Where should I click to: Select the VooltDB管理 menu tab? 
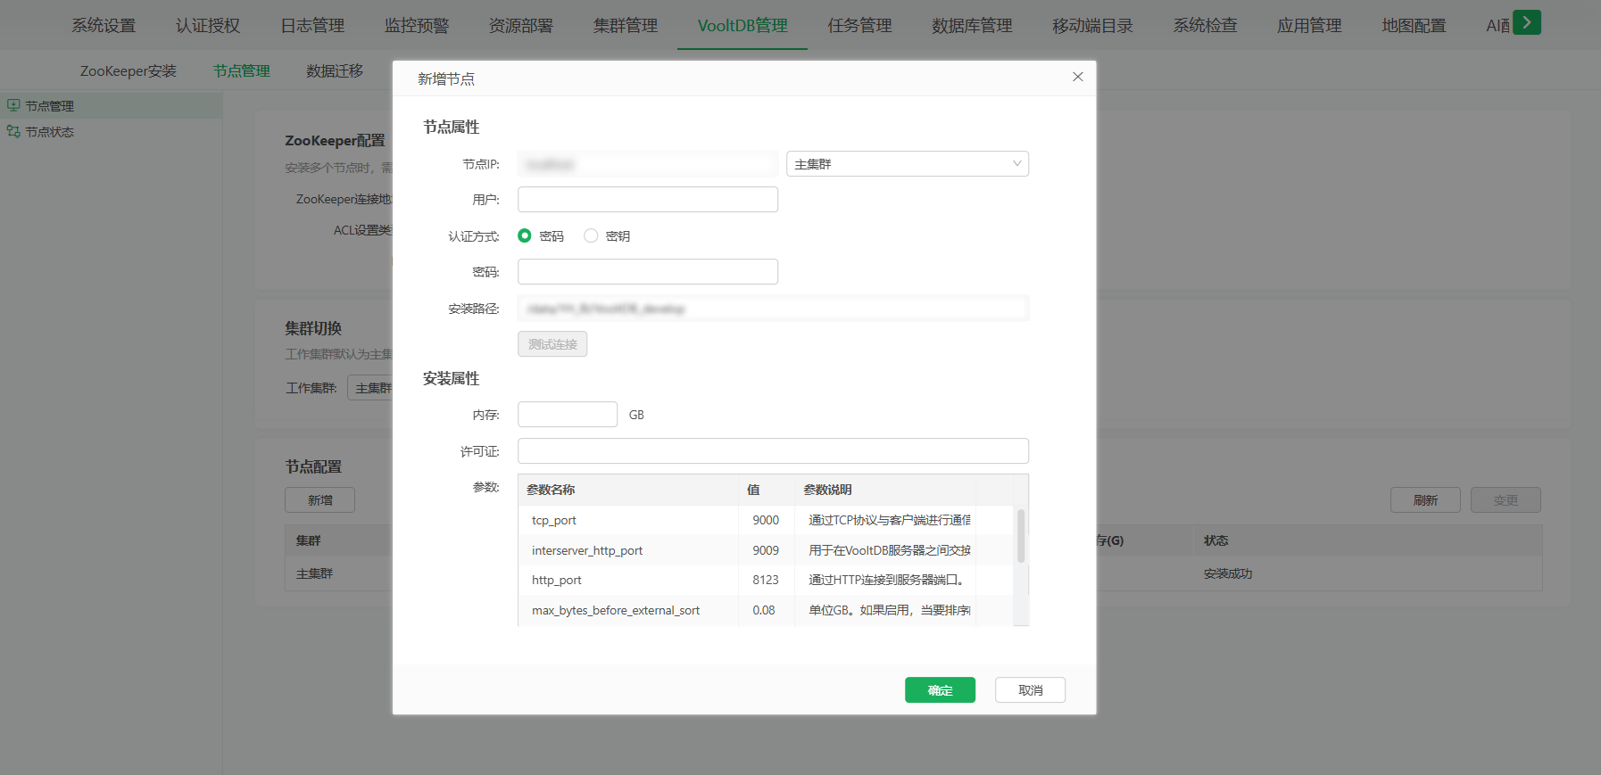coord(742,26)
